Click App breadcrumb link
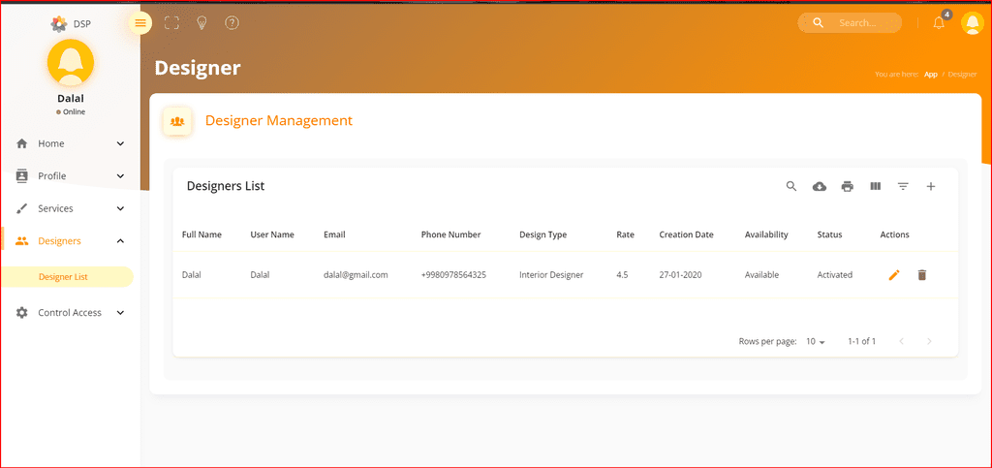 [x=931, y=74]
